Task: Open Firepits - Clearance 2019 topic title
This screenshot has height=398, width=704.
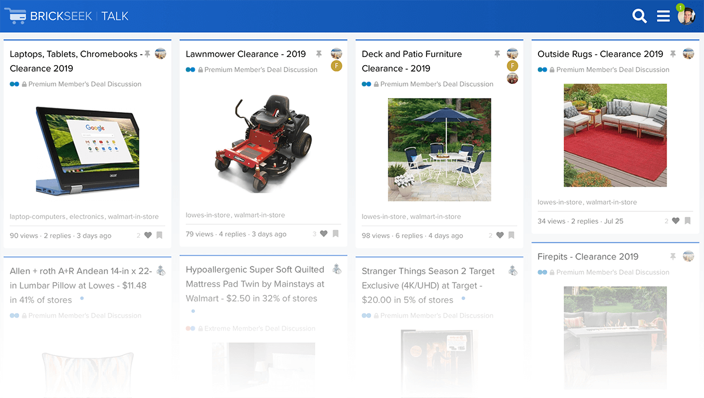Action: point(588,257)
